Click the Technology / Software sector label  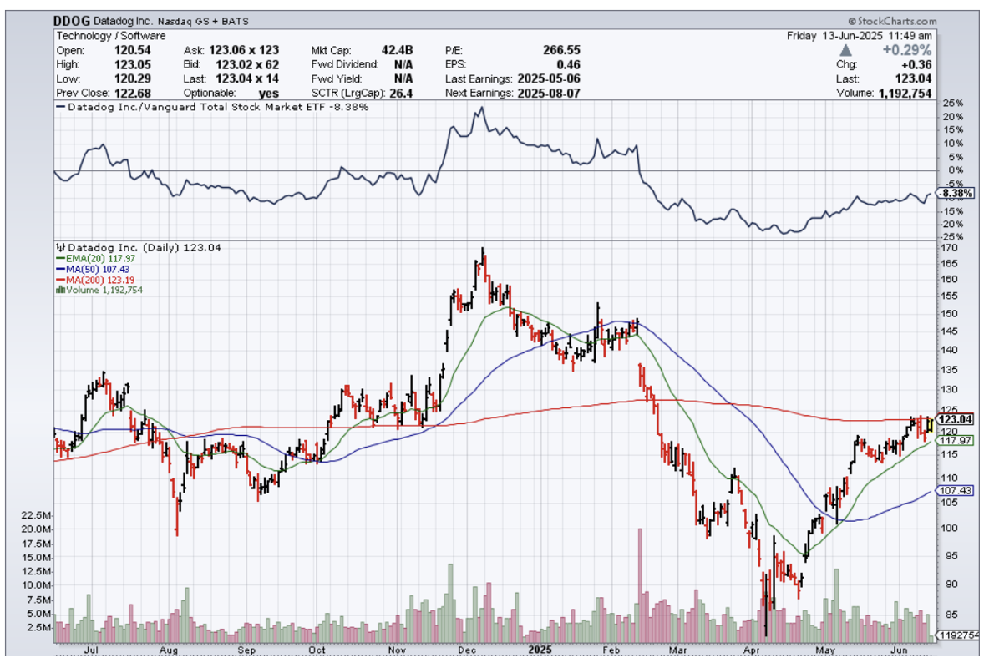pos(111,36)
